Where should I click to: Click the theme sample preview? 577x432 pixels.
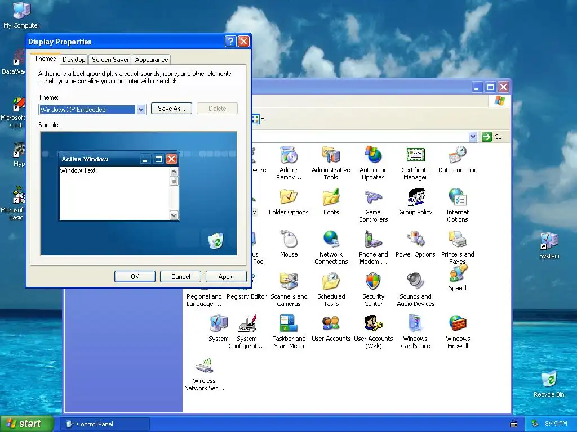point(139,193)
